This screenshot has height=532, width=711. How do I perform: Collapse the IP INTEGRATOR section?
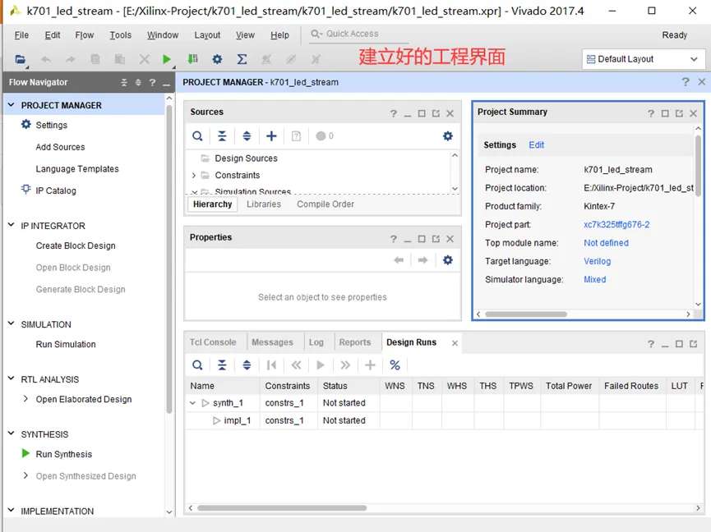pos(12,225)
